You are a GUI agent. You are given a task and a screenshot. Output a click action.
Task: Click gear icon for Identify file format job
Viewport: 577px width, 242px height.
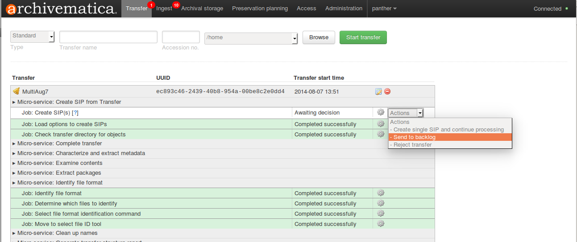(381, 193)
